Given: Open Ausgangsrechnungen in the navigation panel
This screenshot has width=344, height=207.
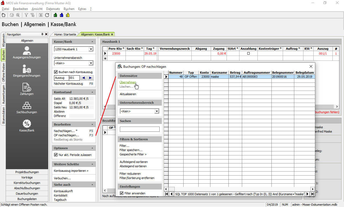Looking at the screenshot, I should pos(27,52).
